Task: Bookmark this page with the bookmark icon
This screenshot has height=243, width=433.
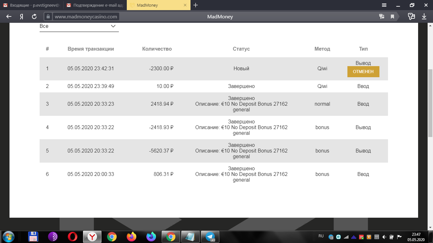Action: click(x=392, y=16)
